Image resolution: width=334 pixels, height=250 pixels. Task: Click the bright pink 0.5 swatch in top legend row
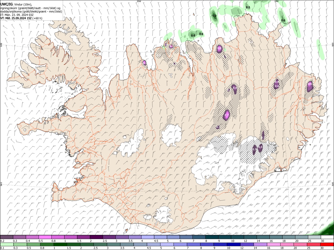(45, 237)
